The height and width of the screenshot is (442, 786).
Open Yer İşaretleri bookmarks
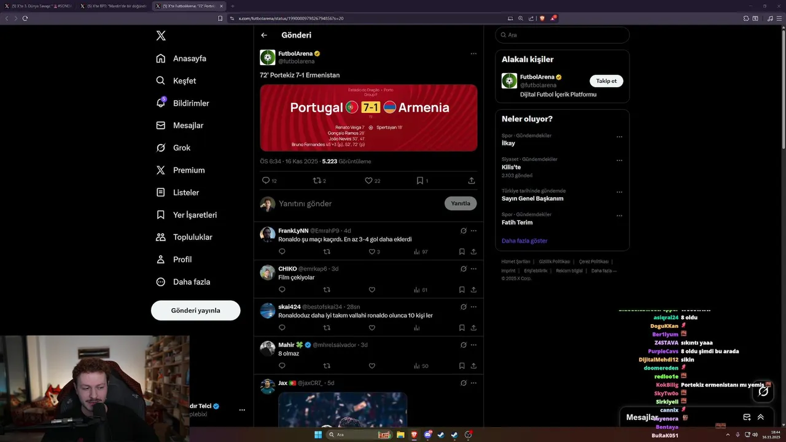186,215
